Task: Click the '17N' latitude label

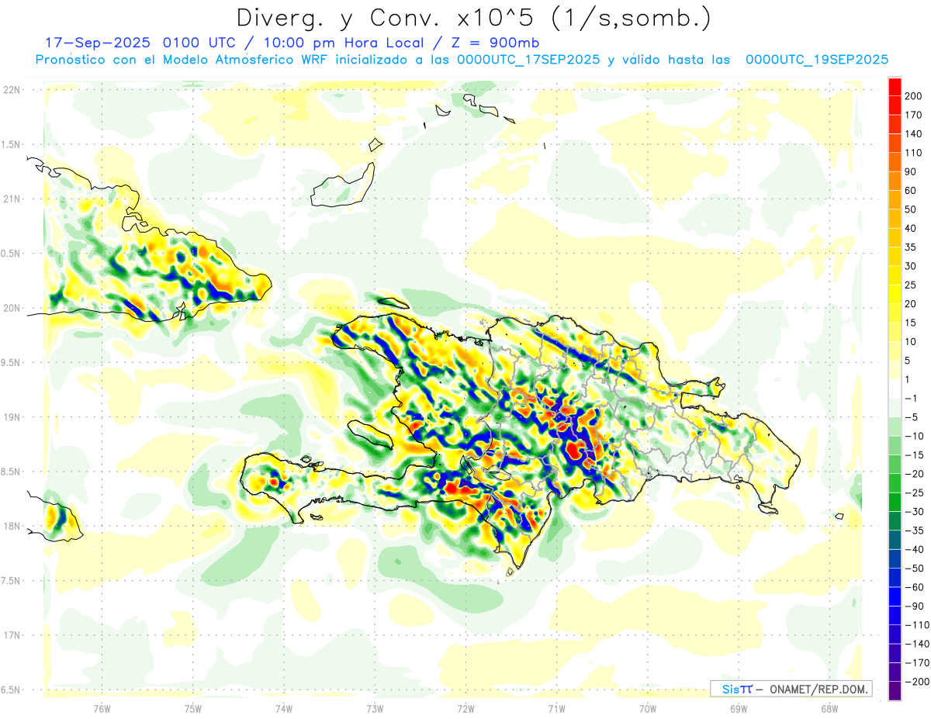Action: coord(12,635)
